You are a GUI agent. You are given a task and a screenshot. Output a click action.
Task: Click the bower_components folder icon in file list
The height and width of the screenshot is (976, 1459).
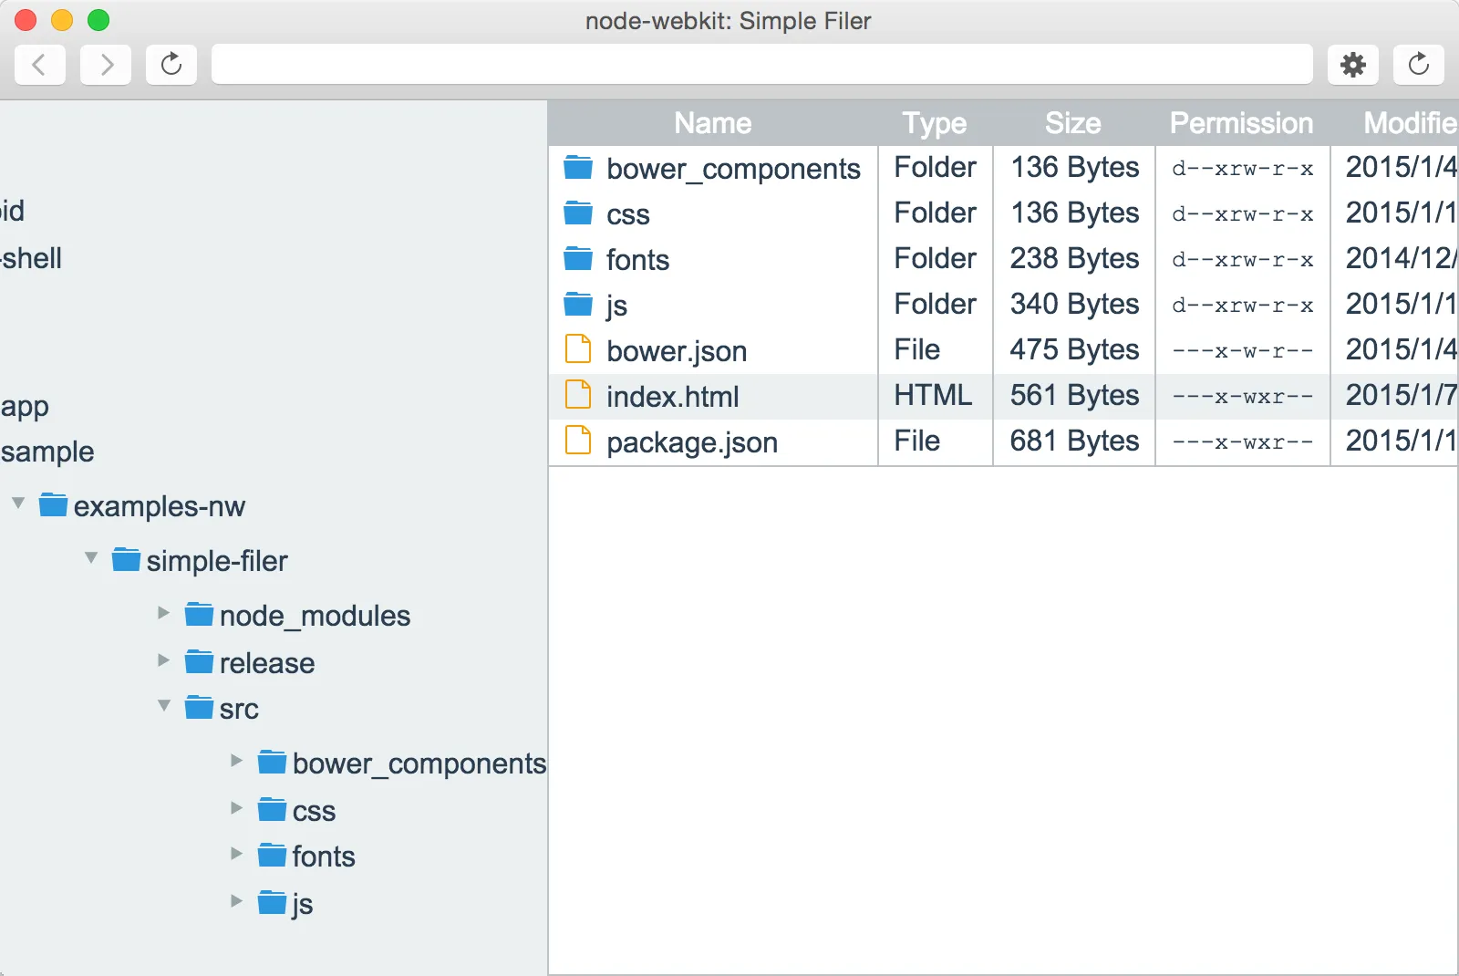(578, 168)
